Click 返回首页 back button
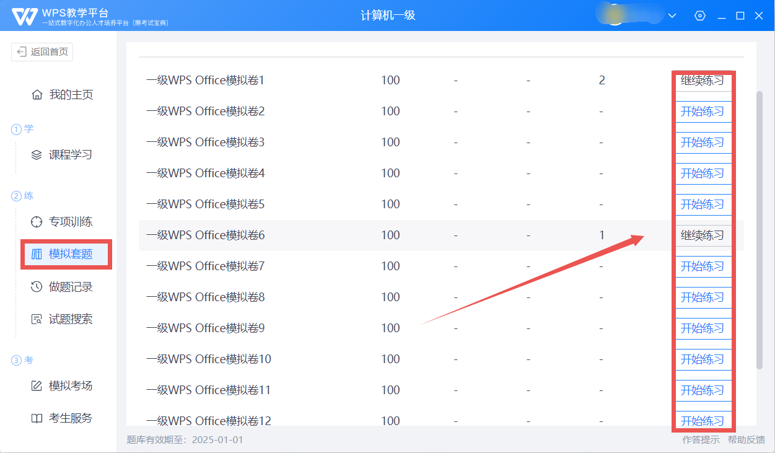The image size is (775, 453). pyautogui.click(x=43, y=52)
